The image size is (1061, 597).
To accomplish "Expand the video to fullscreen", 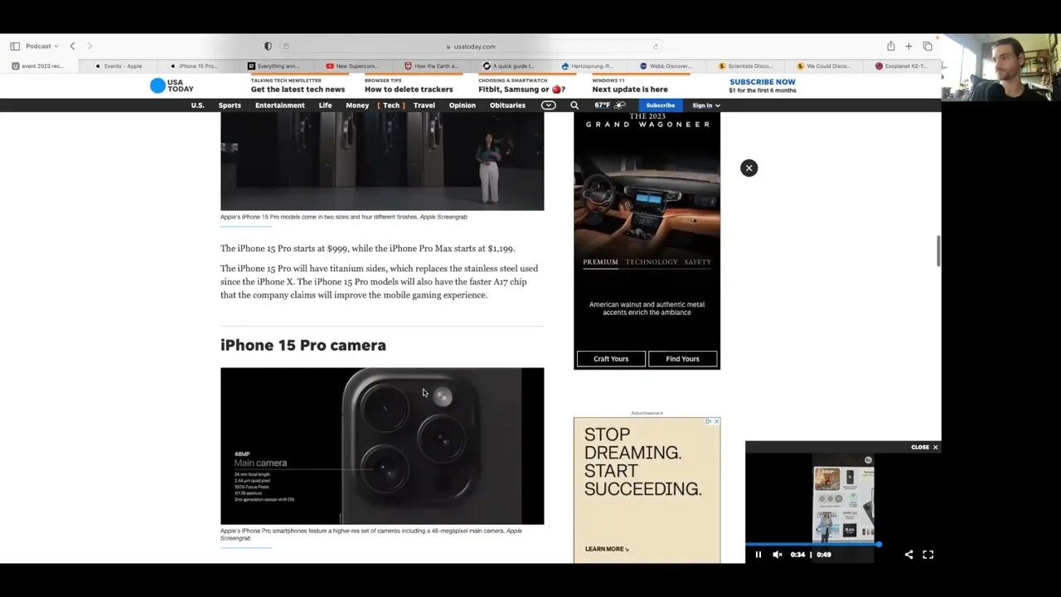I will (928, 555).
